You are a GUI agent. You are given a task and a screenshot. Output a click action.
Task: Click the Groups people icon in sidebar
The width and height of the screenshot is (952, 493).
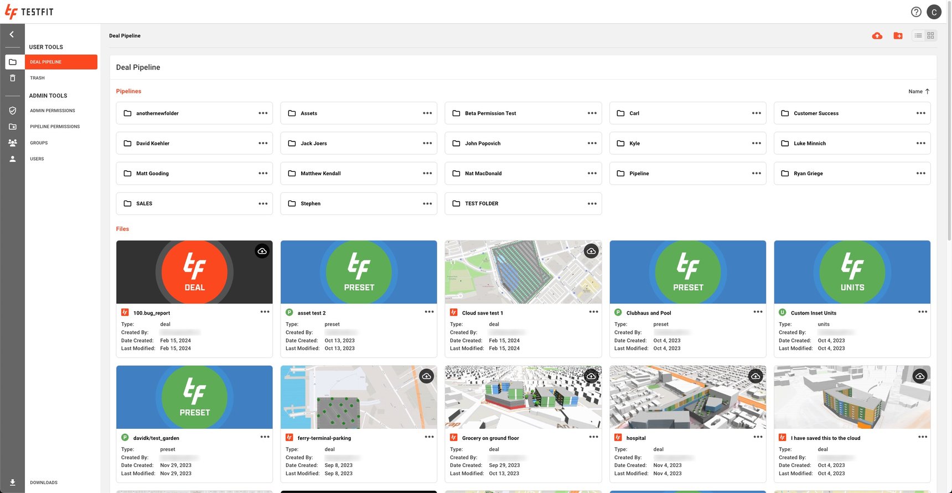pos(12,143)
